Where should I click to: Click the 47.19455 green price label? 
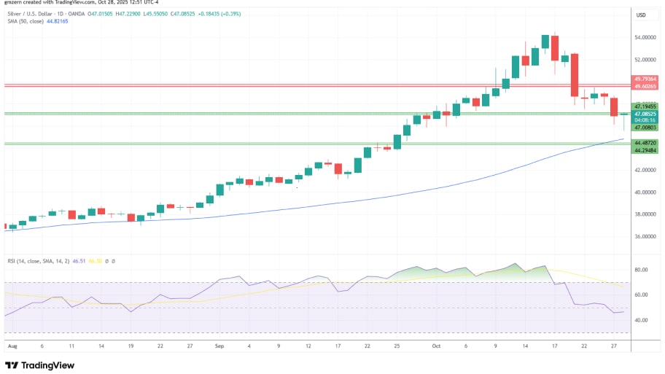645,106
